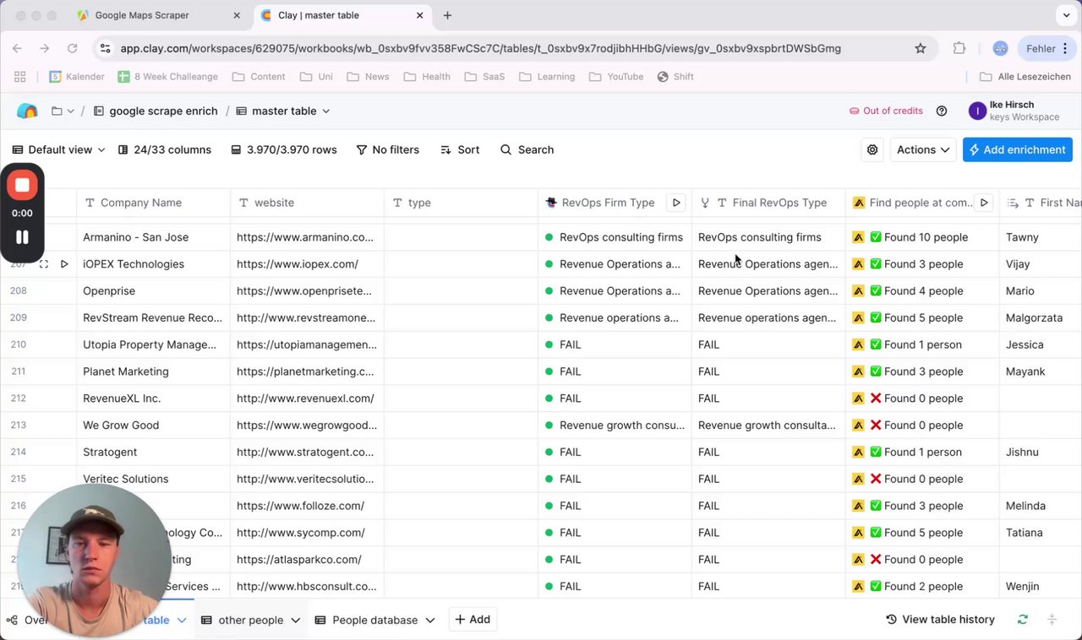Image resolution: width=1082 pixels, height=640 pixels.
Task: Open the Default view dropdown
Action: coord(59,149)
